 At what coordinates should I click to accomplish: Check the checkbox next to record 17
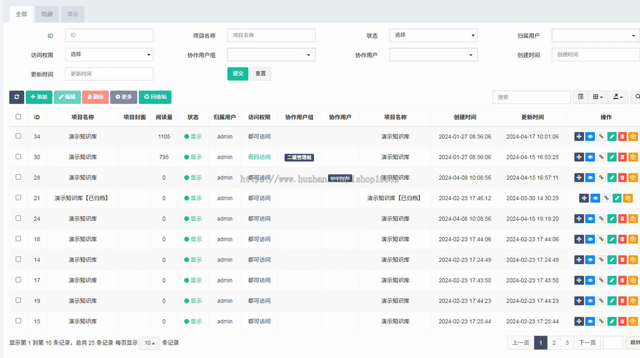[18, 280]
